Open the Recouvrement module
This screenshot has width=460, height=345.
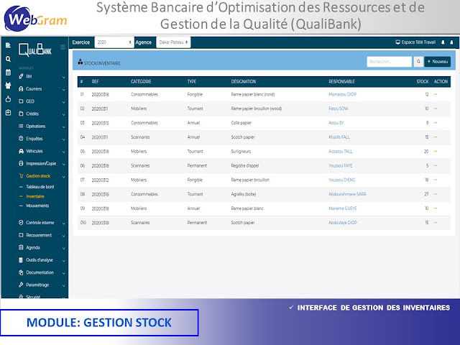[x=39, y=235]
